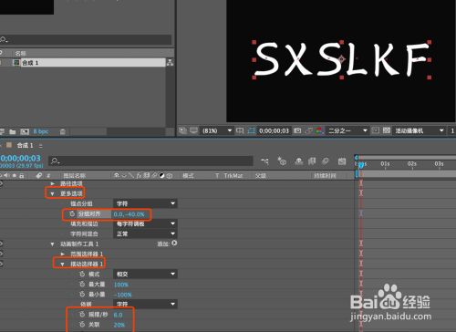The height and width of the screenshot is (332, 456).
Task: Toggle hide shy layers icon
Action: [299, 161]
